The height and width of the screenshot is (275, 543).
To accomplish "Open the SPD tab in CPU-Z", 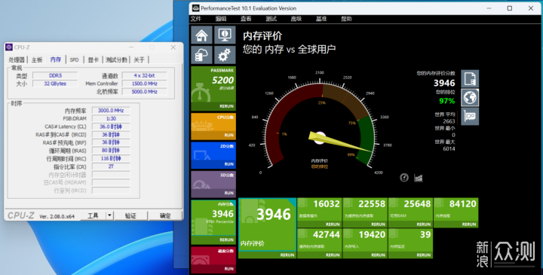I will click(x=74, y=60).
